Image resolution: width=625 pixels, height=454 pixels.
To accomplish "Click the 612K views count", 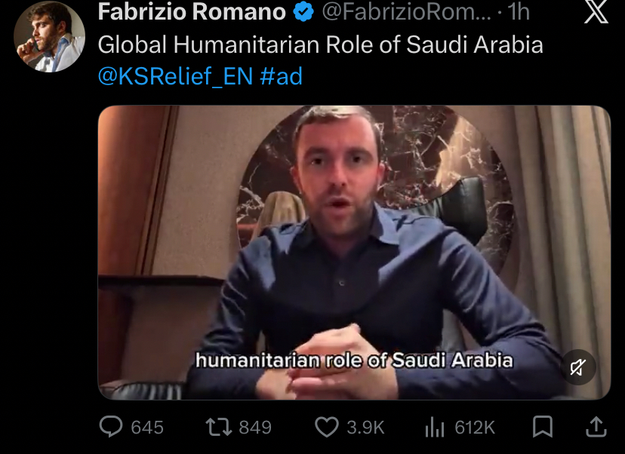I will [475, 428].
